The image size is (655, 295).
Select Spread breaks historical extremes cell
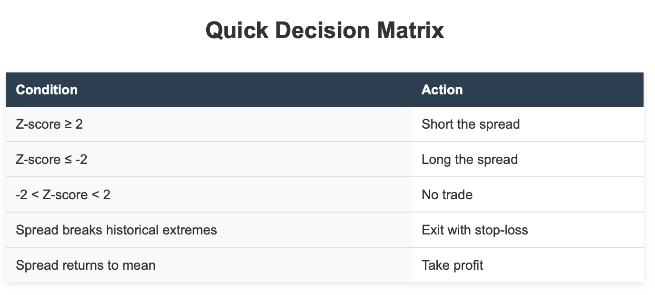[x=209, y=230]
